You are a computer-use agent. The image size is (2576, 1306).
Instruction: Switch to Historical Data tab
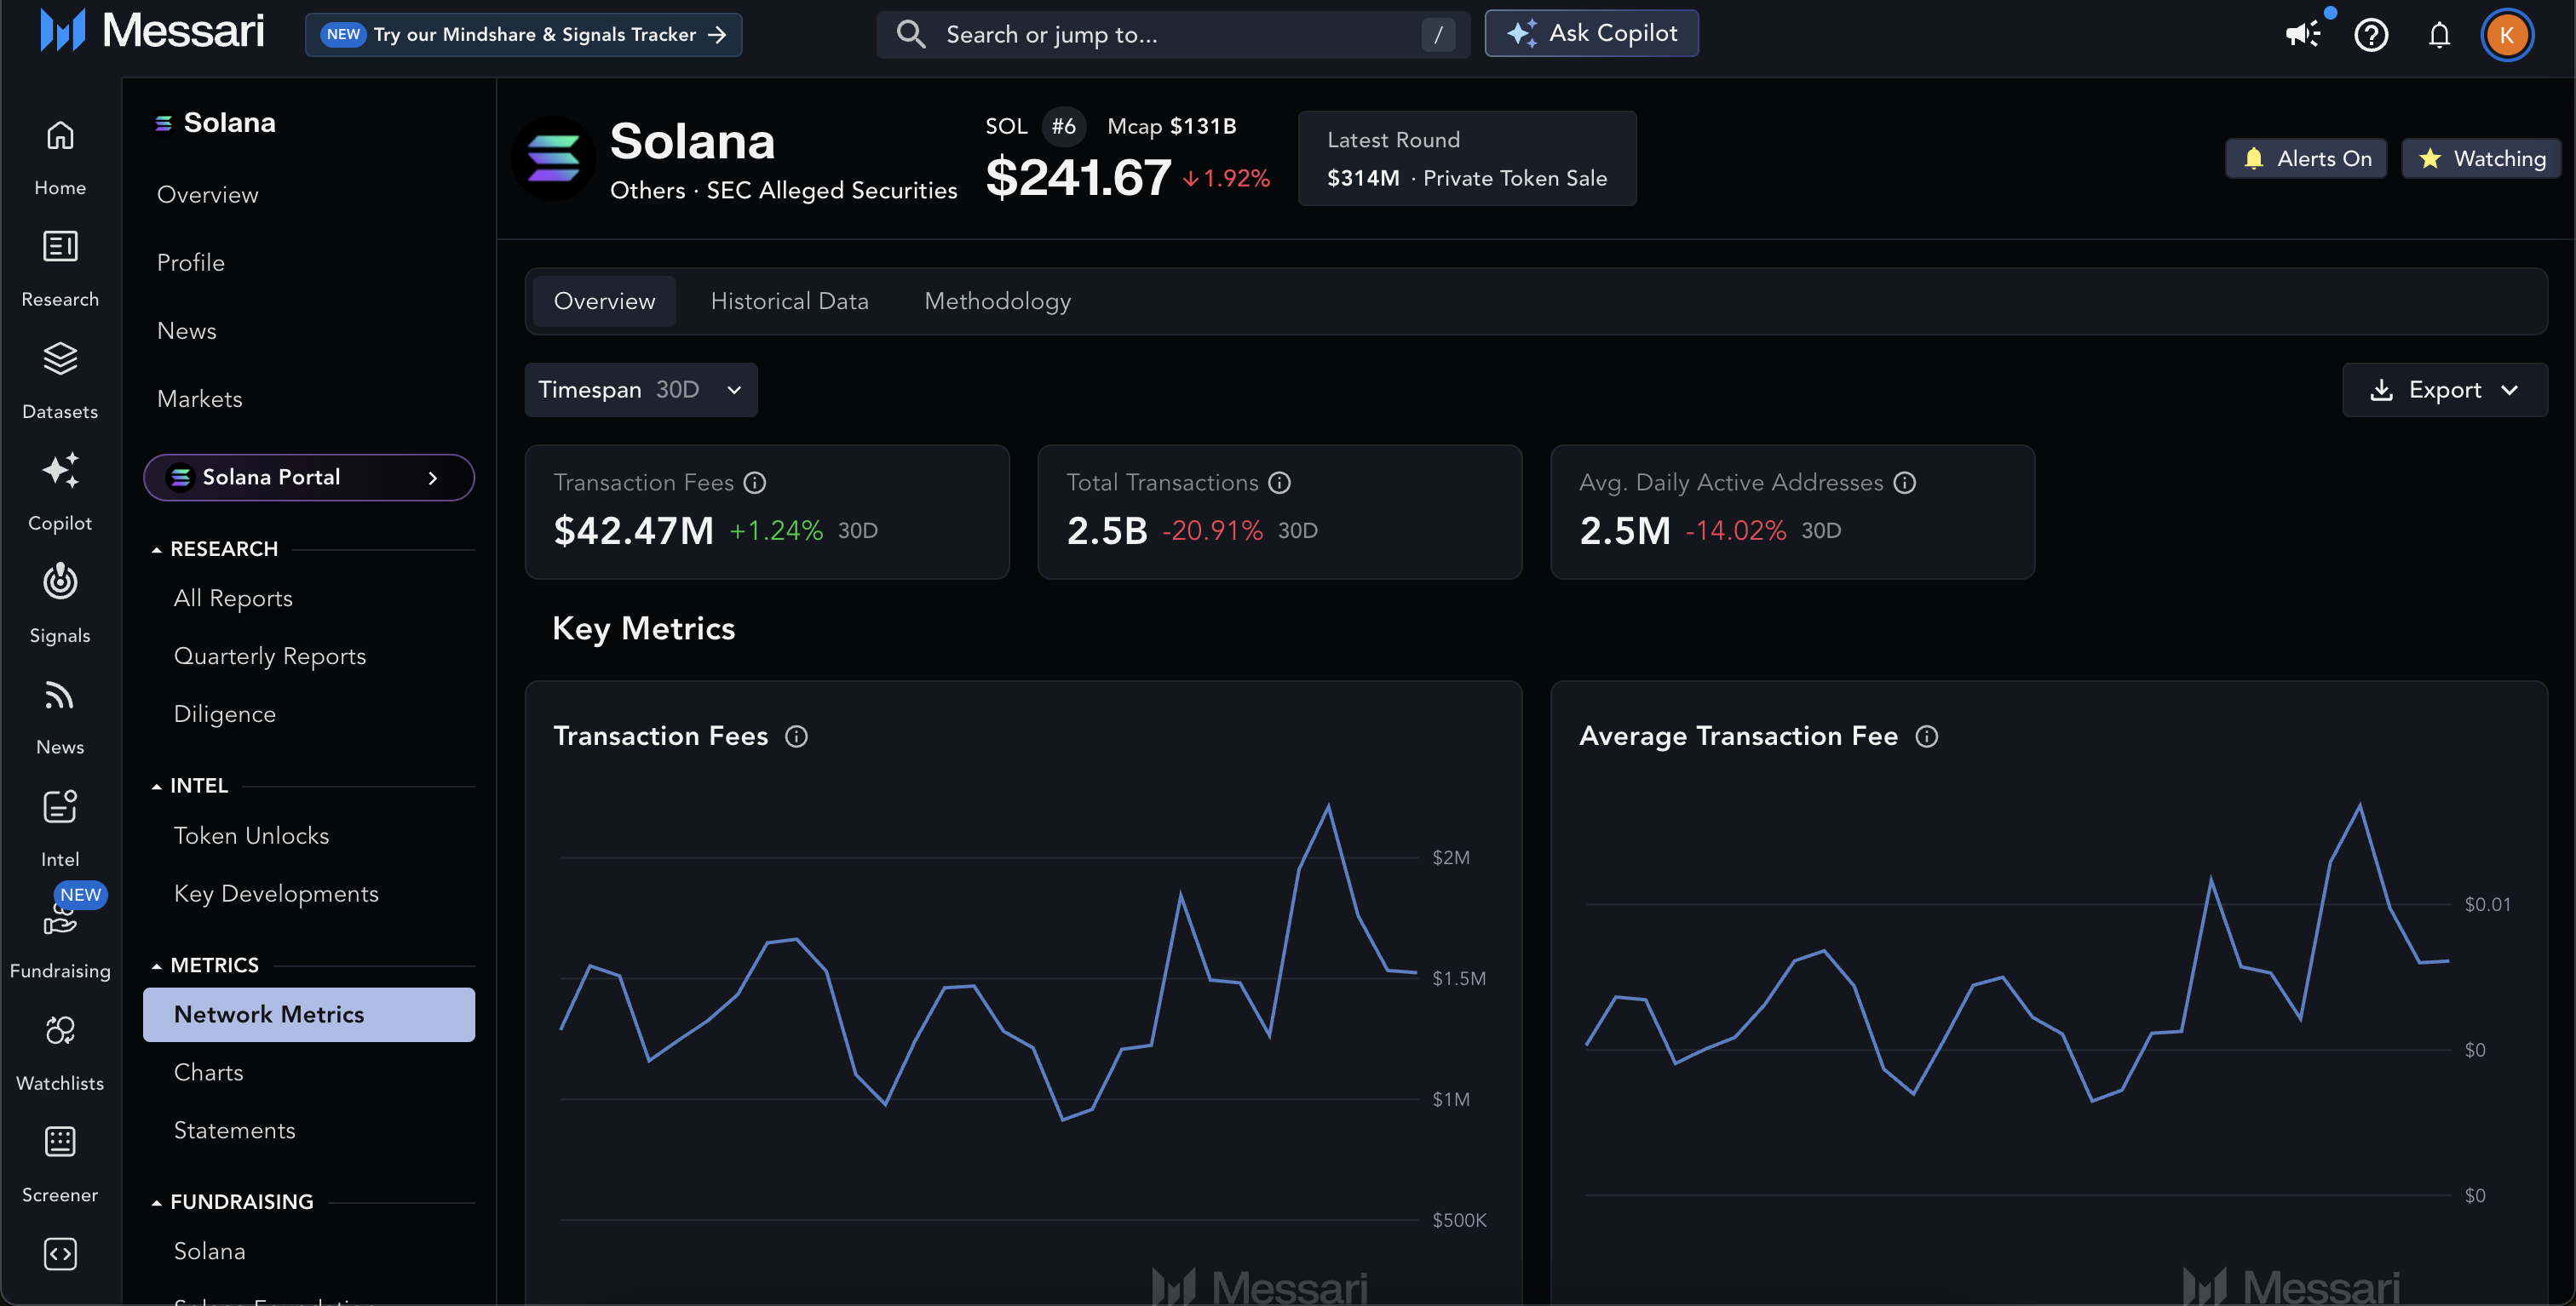[789, 301]
